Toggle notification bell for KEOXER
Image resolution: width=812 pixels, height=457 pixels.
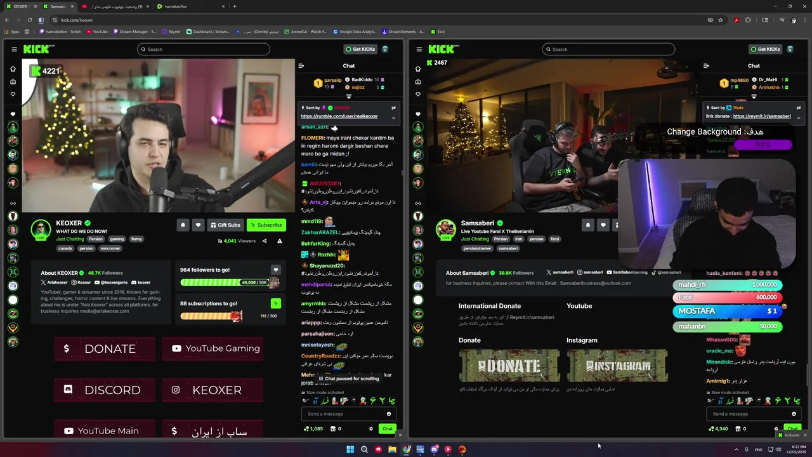tap(183, 225)
